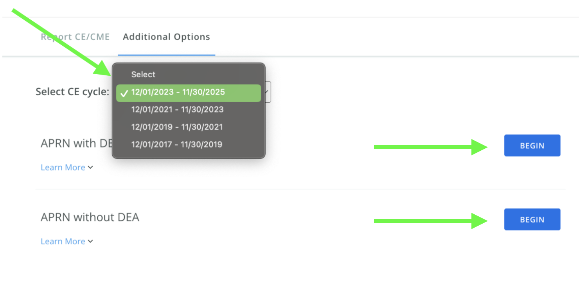Click the chevron next to Learn More under APRN without DEA

(90, 242)
